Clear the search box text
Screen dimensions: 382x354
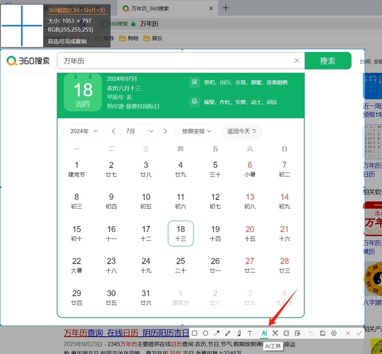point(297,61)
